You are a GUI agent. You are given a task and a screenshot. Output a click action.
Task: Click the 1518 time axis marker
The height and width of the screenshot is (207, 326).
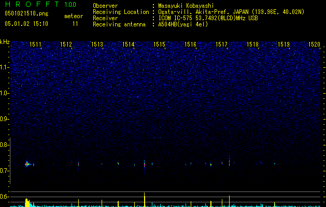(x=252, y=45)
